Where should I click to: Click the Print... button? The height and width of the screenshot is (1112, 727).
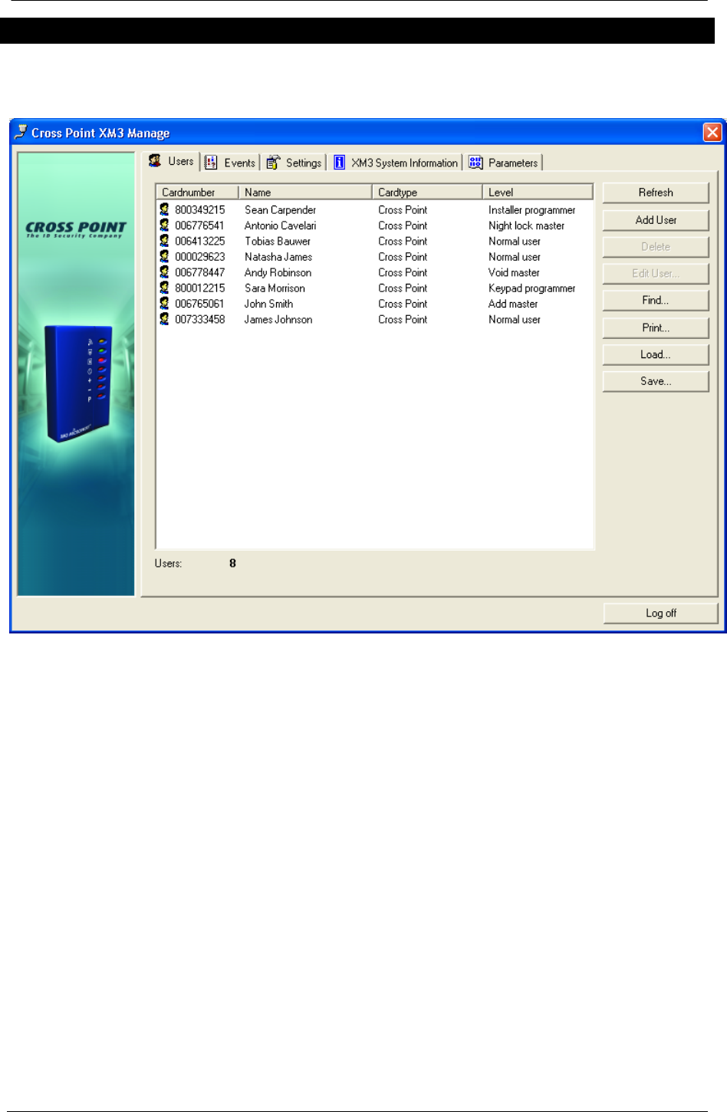656,327
